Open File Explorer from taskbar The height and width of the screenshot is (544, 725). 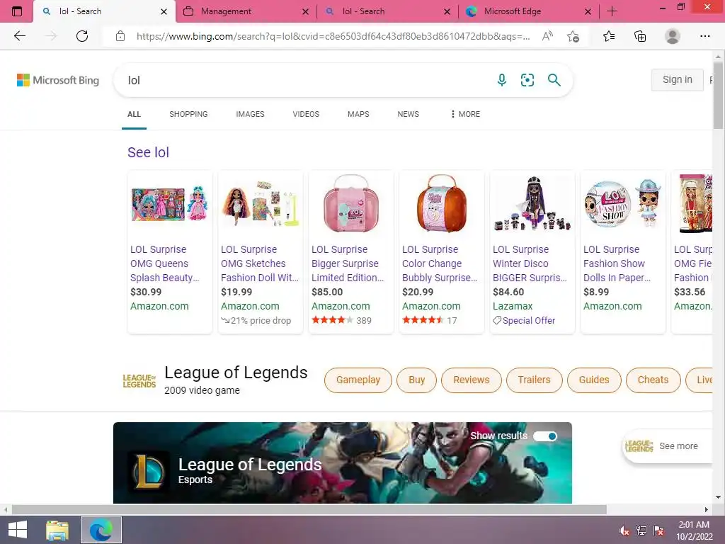coord(57,530)
